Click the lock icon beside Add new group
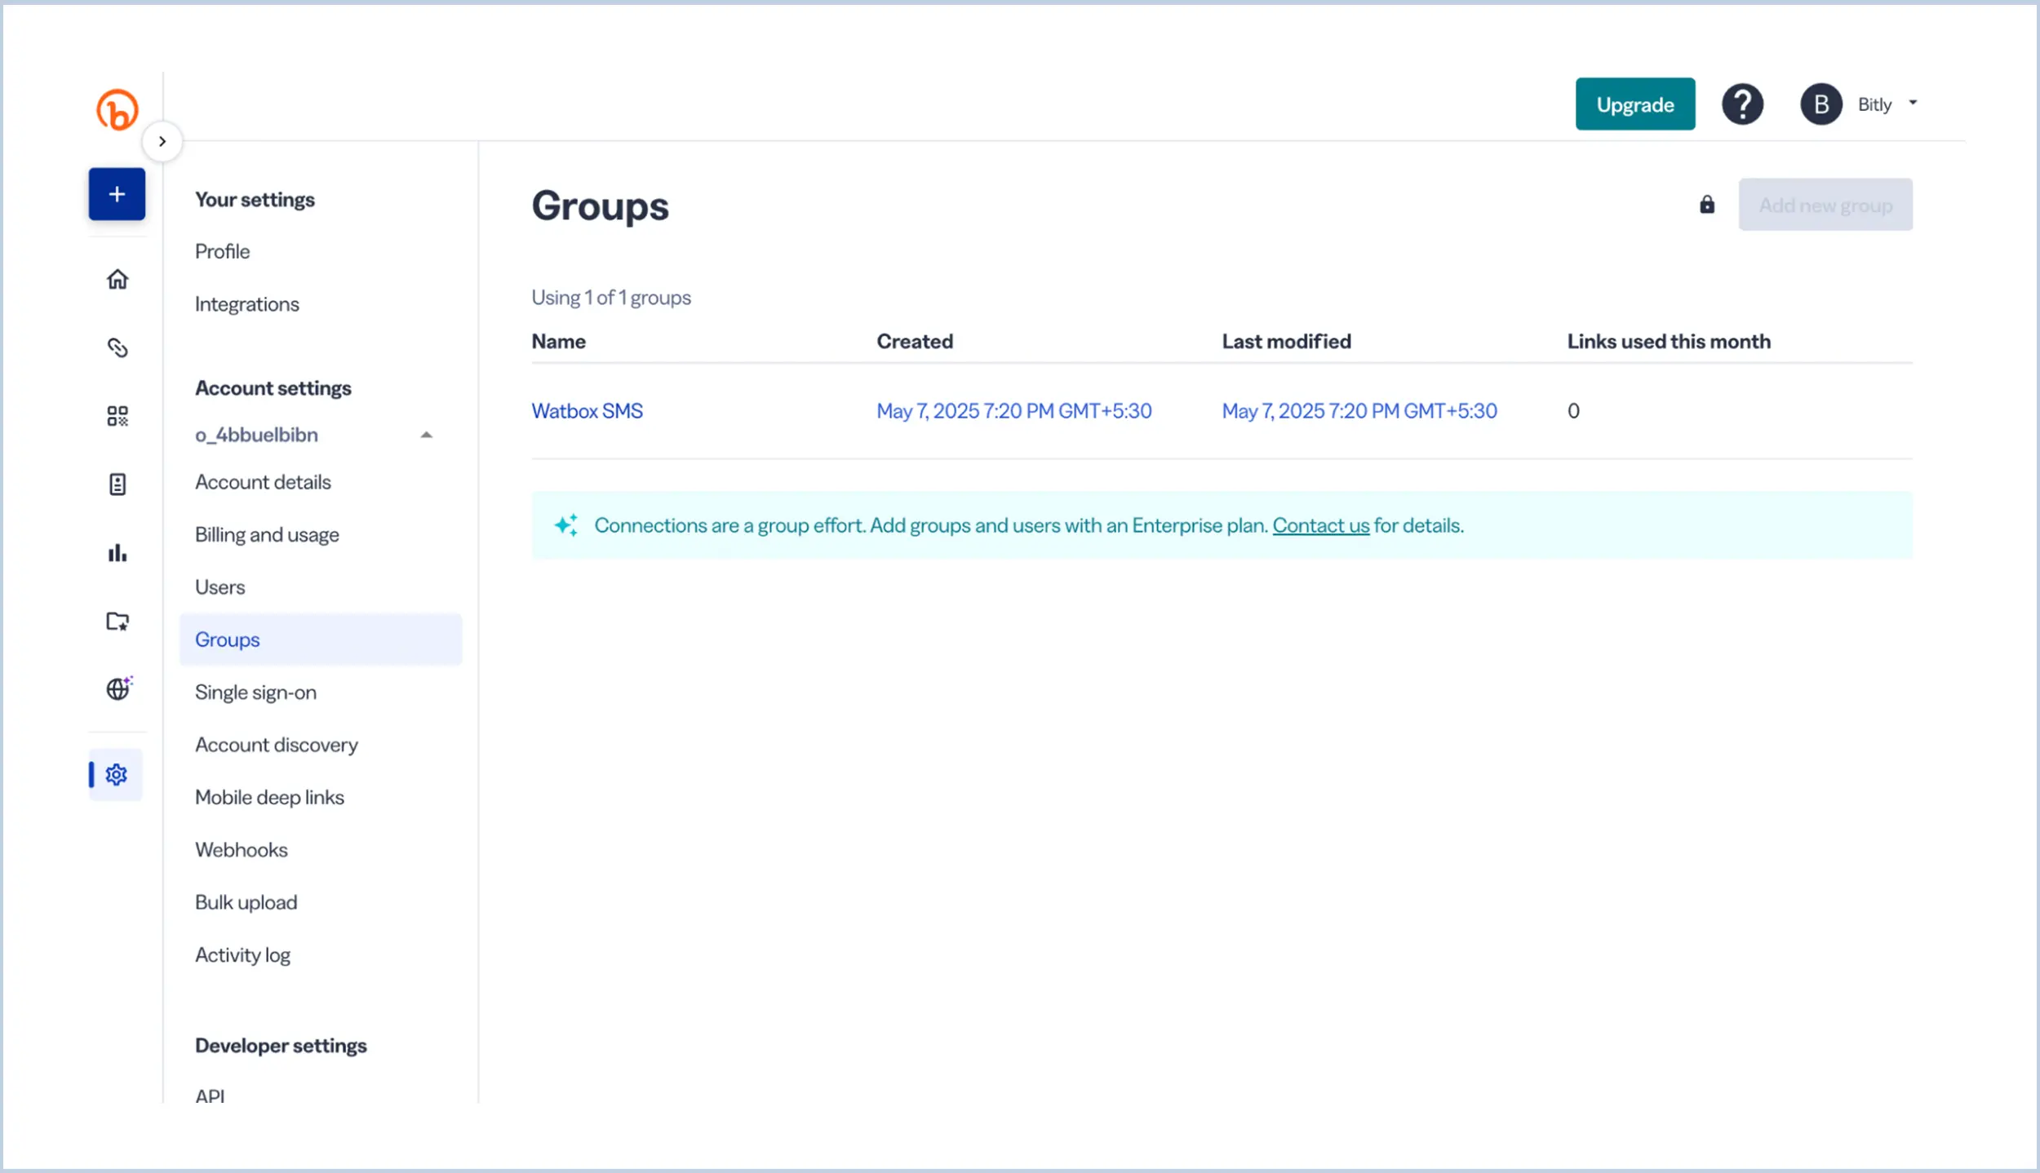Image resolution: width=2040 pixels, height=1173 pixels. (x=1706, y=204)
